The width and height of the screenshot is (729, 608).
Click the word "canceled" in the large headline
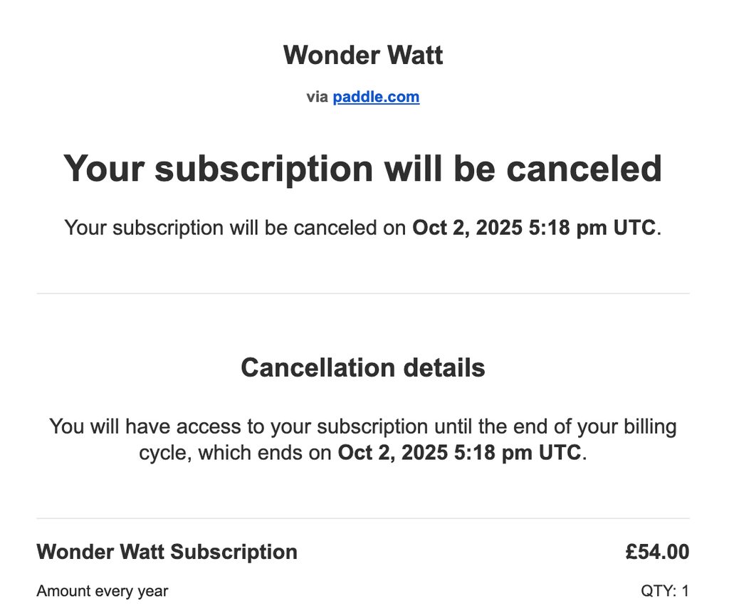tap(584, 169)
